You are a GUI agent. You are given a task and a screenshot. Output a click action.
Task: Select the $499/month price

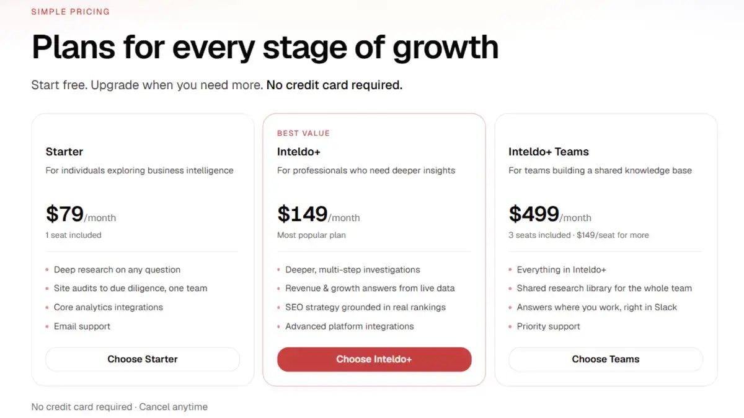(550, 214)
